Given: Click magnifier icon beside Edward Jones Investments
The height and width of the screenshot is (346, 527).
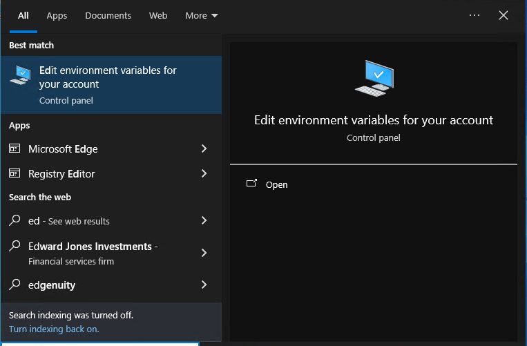Looking at the screenshot, I should pyautogui.click(x=15, y=246).
